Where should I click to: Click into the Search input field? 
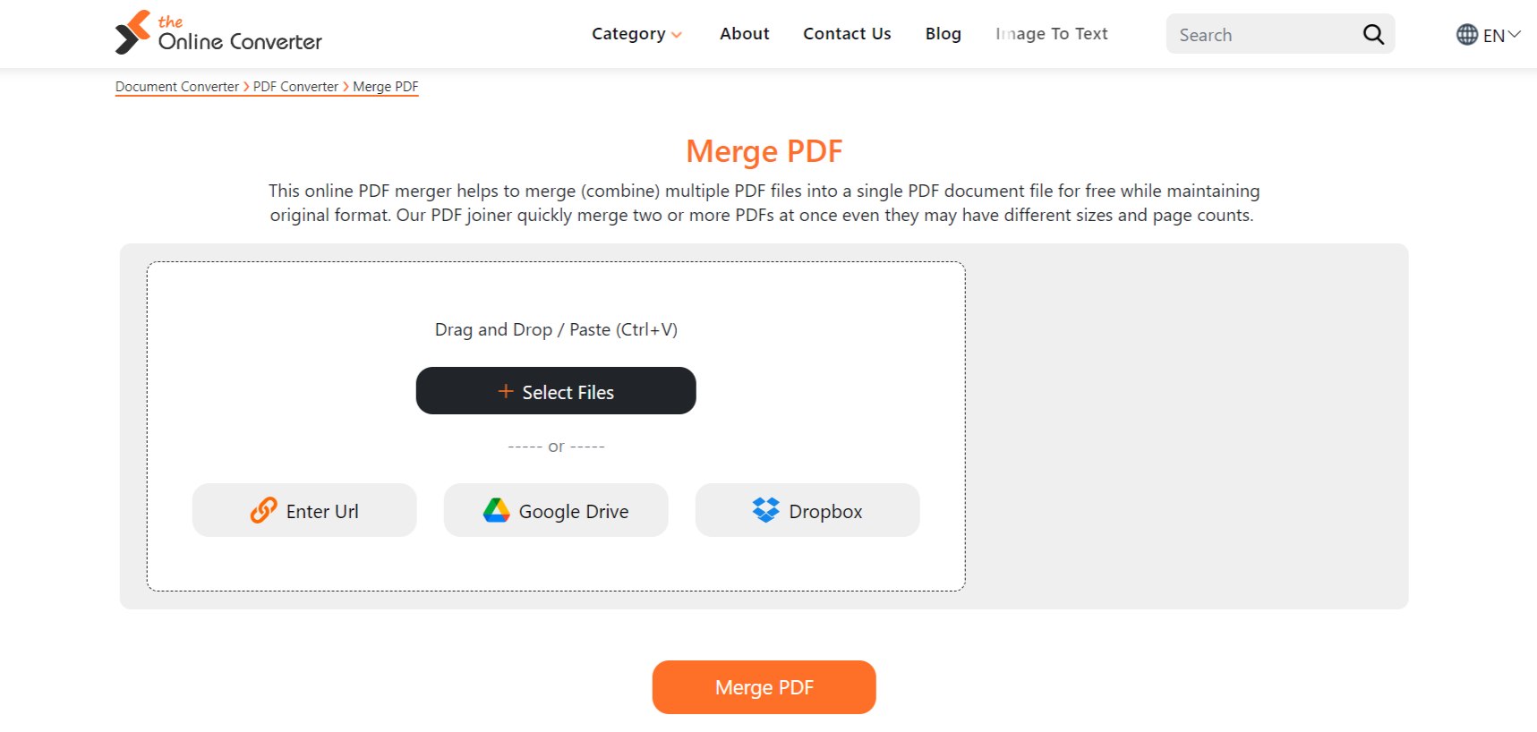click(x=1262, y=35)
